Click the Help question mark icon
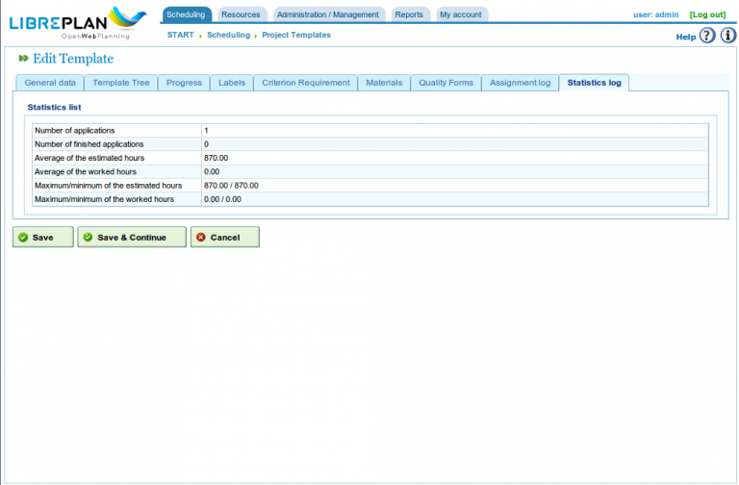The image size is (739, 485). click(x=707, y=36)
